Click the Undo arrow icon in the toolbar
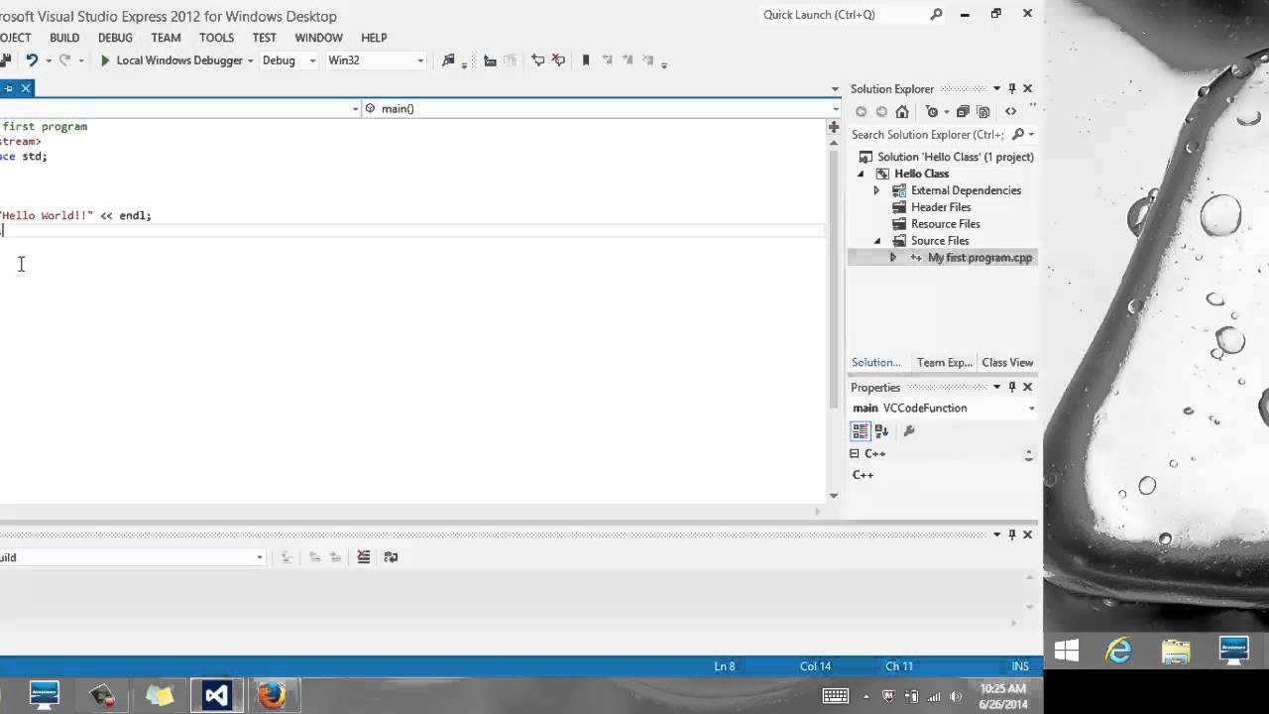Viewport: 1269px width, 714px height. pos(32,60)
